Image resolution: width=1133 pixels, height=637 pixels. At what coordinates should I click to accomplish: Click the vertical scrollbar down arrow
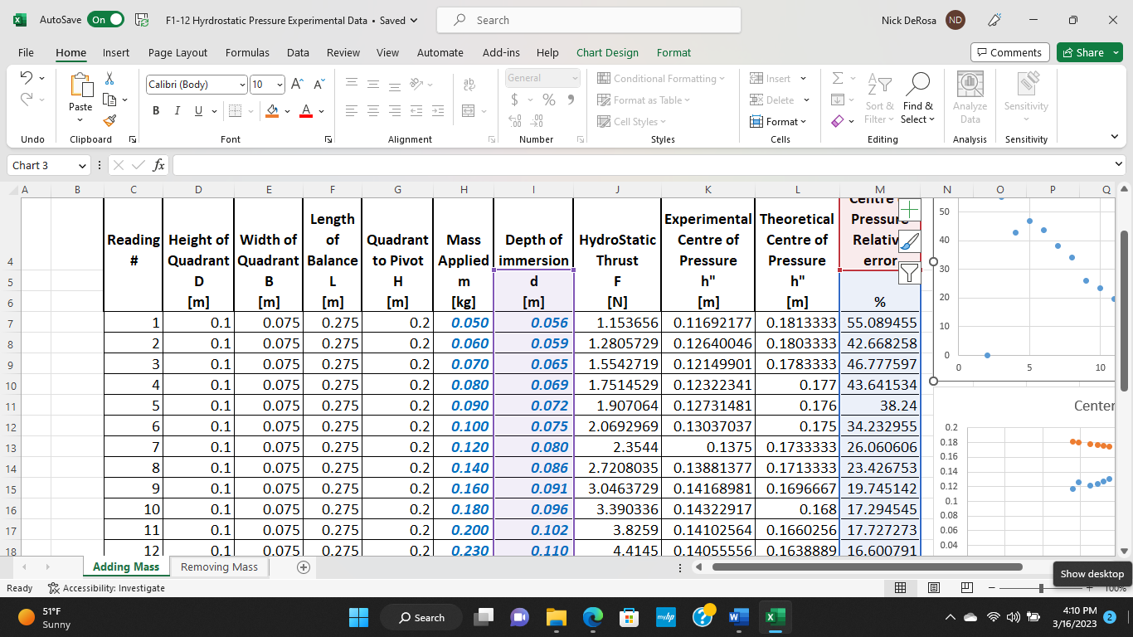1125,549
